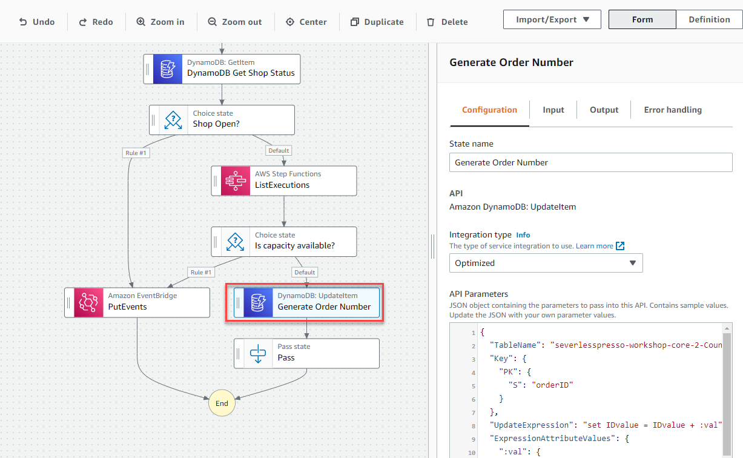Image resolution: width=743 pixels, height=458 pixels.
Task: Grab the drag handle on Pass state
Action: (x=239, y=353)
